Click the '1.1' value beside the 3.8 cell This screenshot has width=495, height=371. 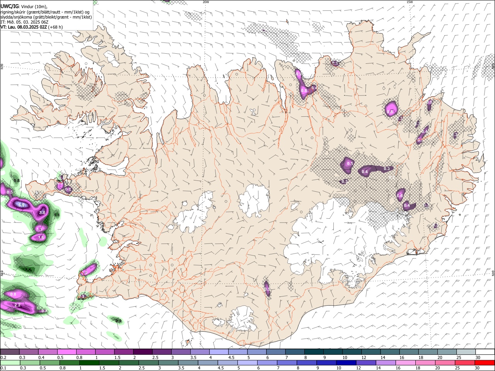coord(57,215)
